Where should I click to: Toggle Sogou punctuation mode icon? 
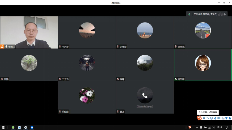pyautogui.click(x=208, y=118)
